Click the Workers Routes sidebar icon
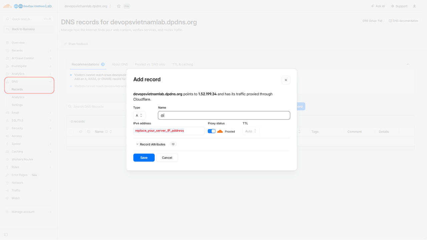 [x=7, y=159]
